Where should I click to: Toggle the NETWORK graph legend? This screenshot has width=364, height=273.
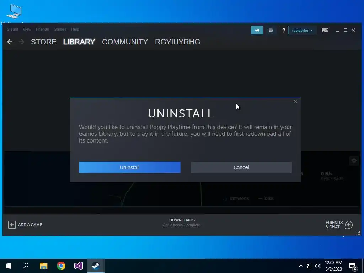pos(236,199)
